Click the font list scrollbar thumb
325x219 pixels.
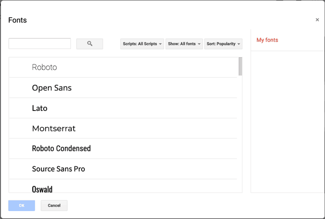[x=240, y=67]
